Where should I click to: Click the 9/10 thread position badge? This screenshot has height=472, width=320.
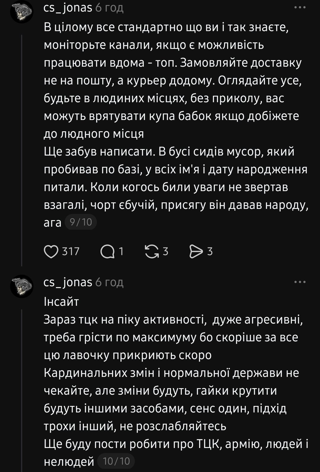coord(81,222)
